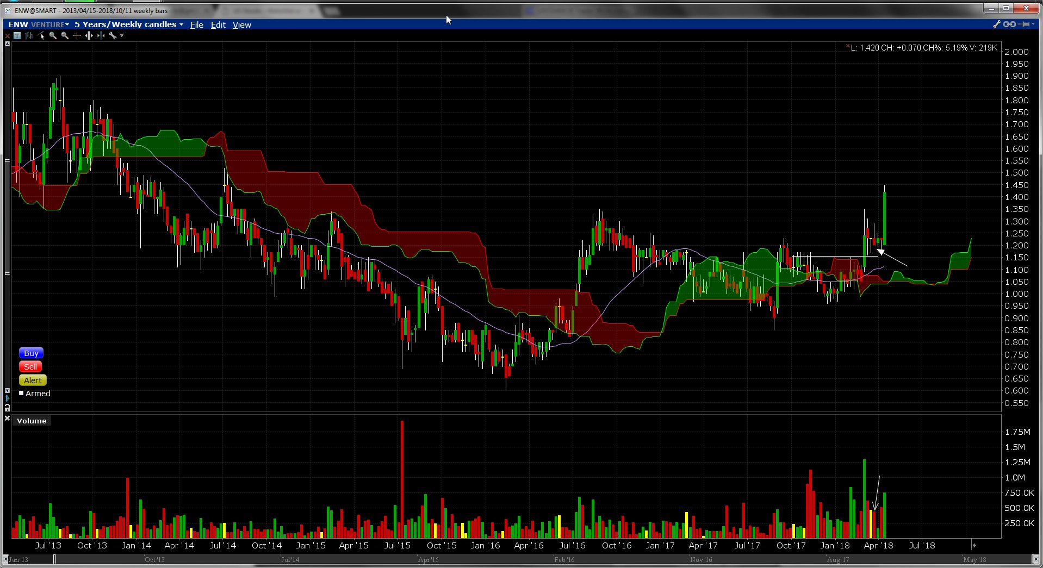Click the 1.000 price axis label
Screen dimensions: 1043x568
point(1017,294)
